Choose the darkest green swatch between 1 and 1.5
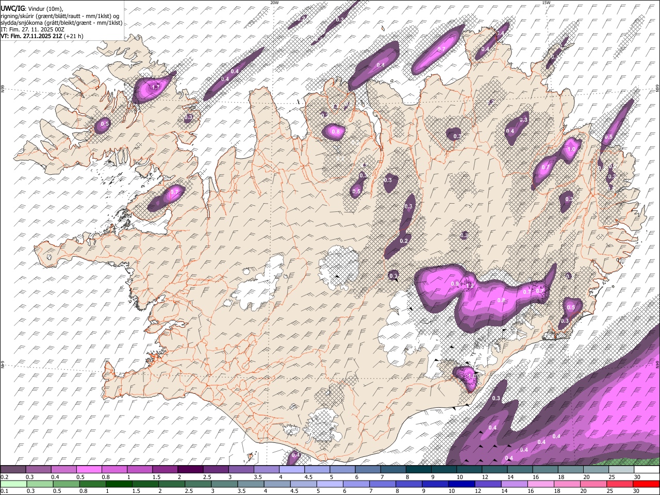The height and width of the screenshot is (495, 660). tap(119, 484)
